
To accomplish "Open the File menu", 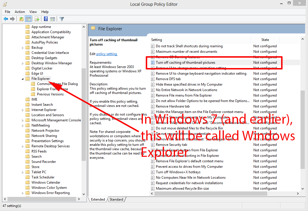I will (8, 12).
